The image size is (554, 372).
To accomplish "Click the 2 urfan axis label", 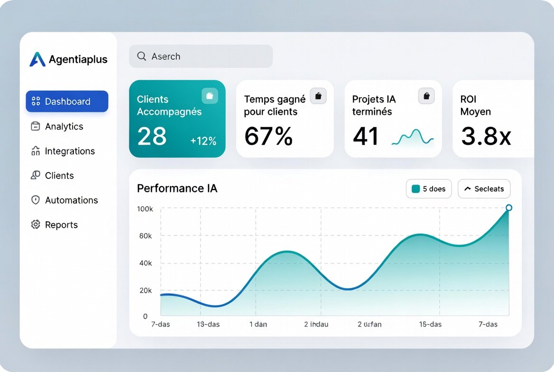I will pyautogui.click(x=369, y=324).
